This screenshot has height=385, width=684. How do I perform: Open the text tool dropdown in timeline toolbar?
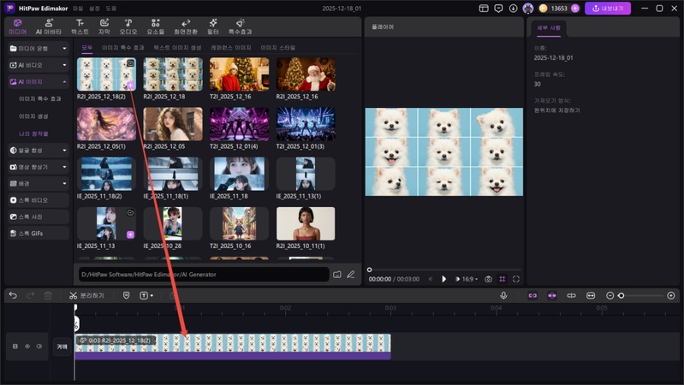coord(146,296)
